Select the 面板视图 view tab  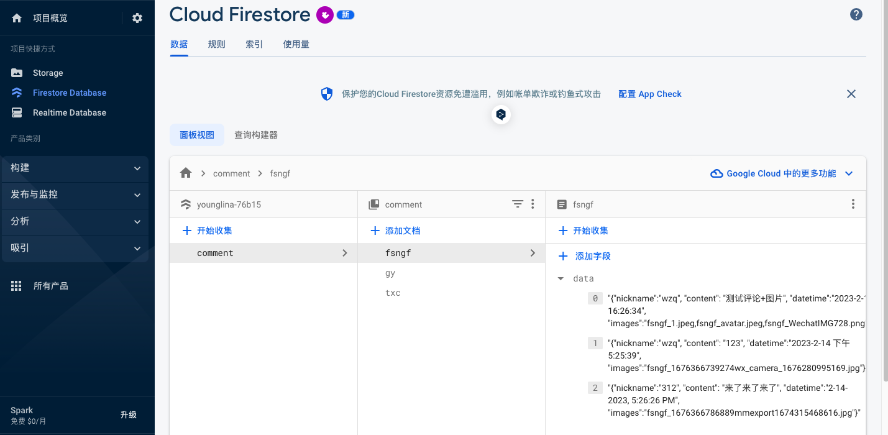(x=197, y=135)
